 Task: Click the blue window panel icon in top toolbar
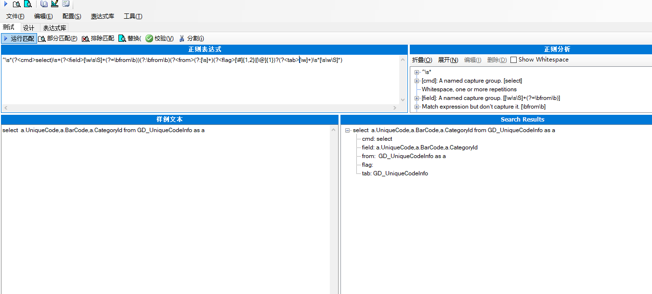click(66, 4)
